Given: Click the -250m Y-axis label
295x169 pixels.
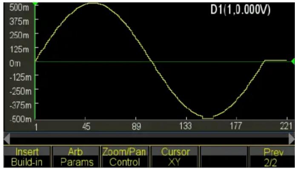Looking at the screenshot, I should 20,91.
